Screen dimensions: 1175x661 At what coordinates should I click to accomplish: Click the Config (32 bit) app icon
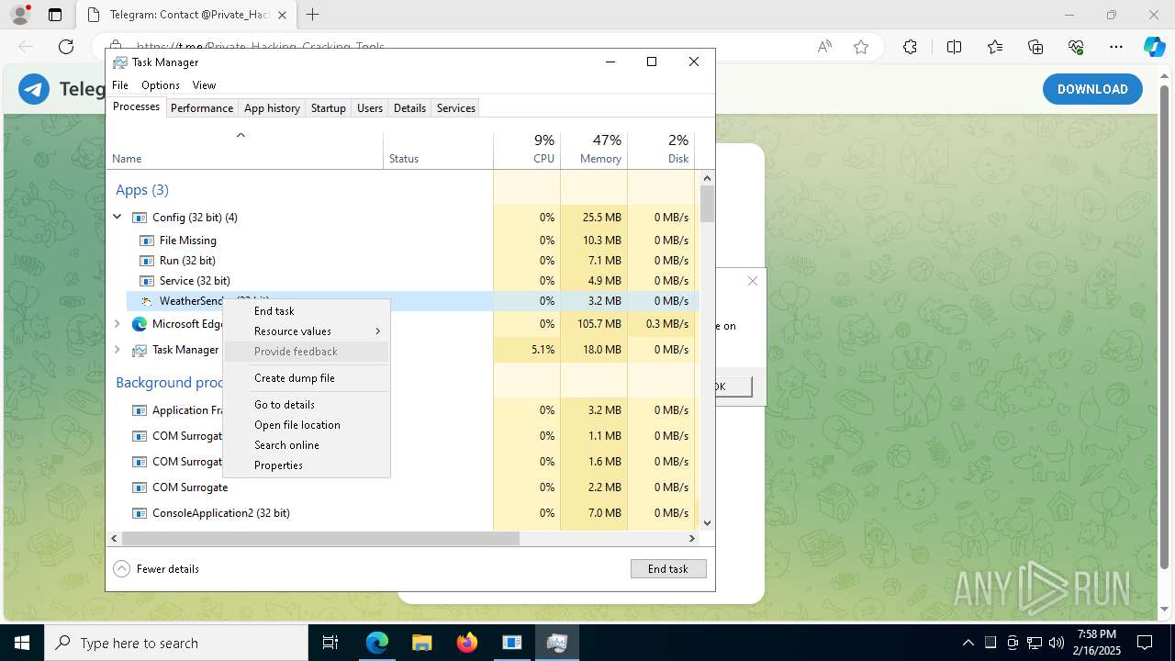point(140,218)
